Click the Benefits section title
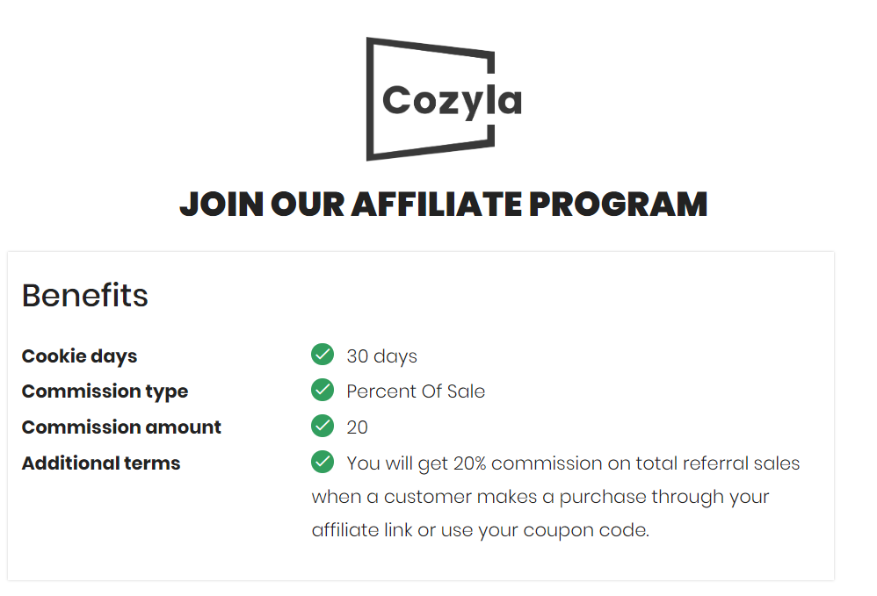Viewport: 877px width, 596px height. pyautogui.click(x=85, y=295)
